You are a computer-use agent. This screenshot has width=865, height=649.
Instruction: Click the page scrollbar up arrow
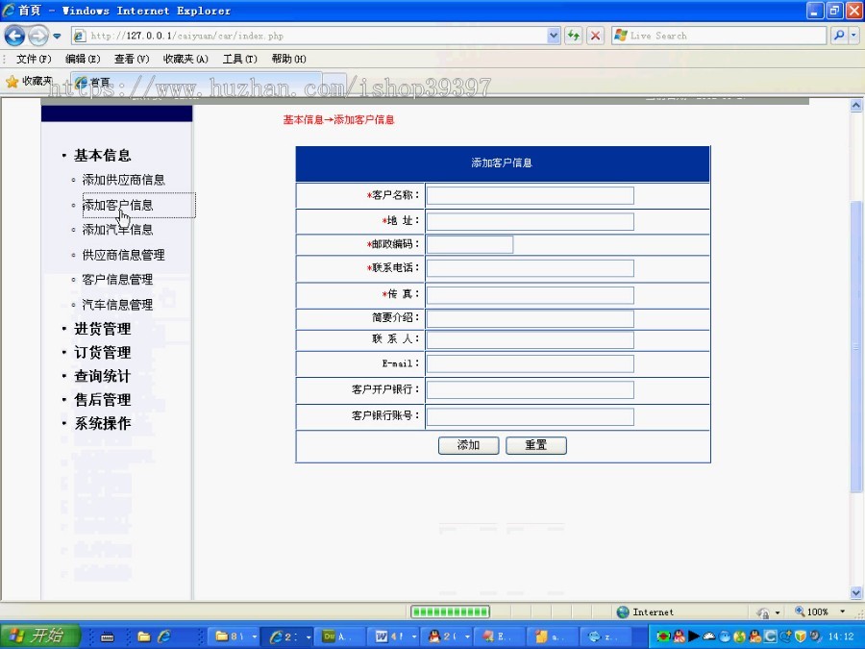(856, 106)
